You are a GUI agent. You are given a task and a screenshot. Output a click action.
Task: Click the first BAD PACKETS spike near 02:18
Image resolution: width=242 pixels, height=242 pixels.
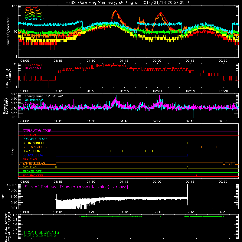click(x=196, y=175)
